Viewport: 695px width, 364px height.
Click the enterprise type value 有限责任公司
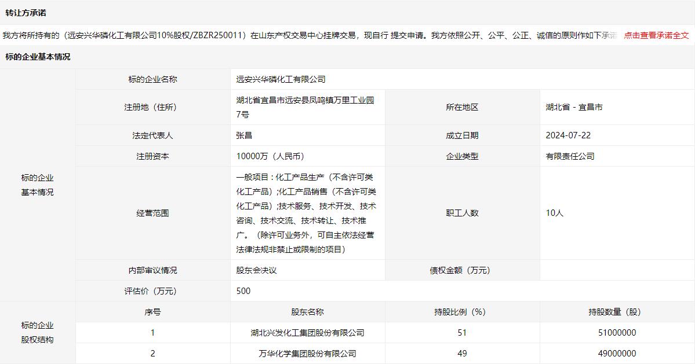tap(570, 156)
